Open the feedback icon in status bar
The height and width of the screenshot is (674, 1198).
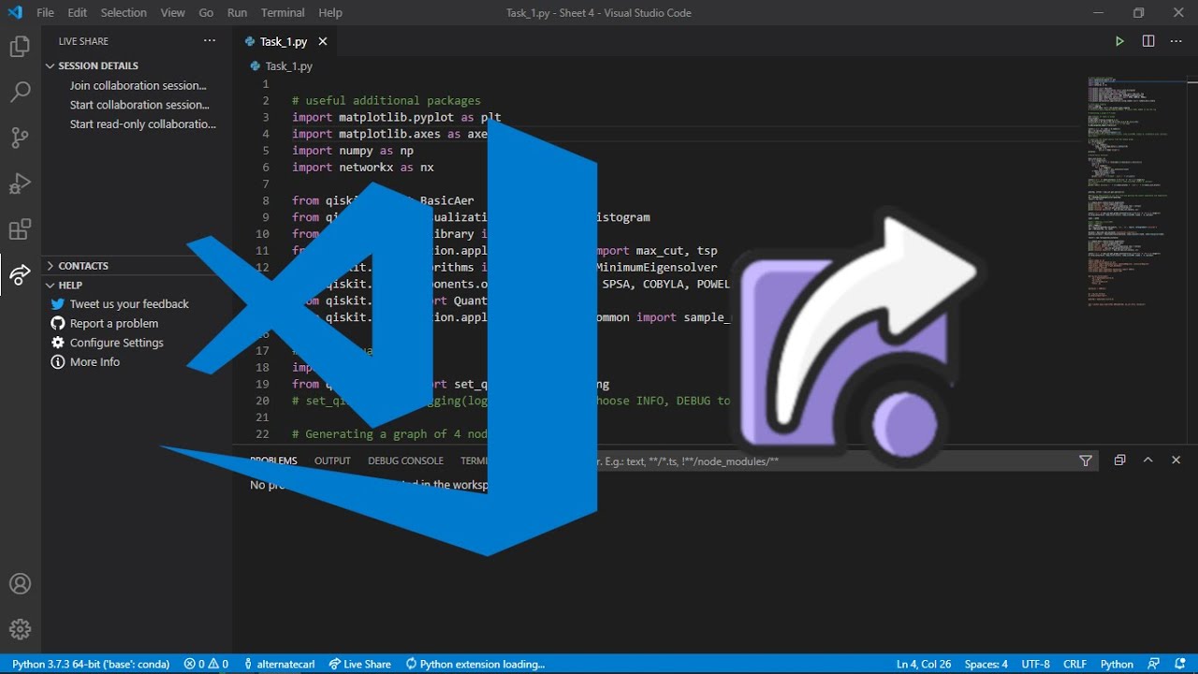coord(1153,664)
